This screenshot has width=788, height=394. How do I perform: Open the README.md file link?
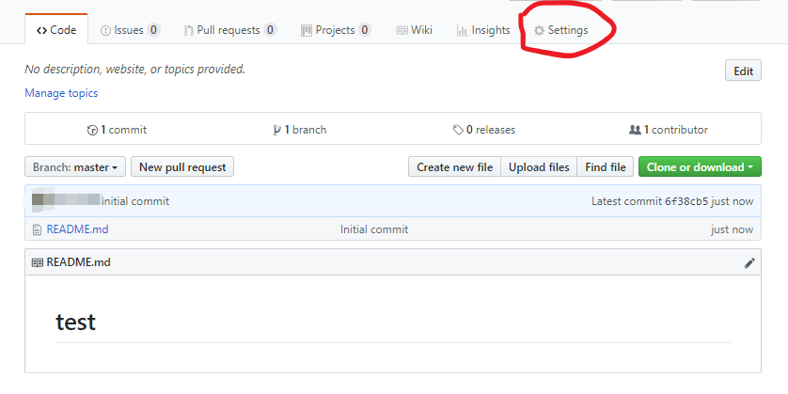[x=77, y=229]
